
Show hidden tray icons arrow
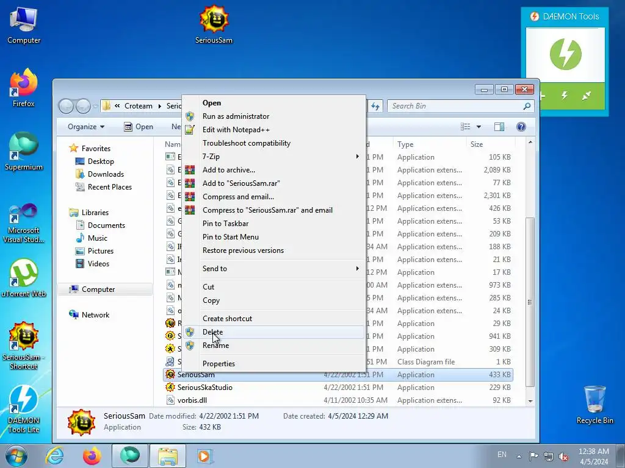click(519, 456)
